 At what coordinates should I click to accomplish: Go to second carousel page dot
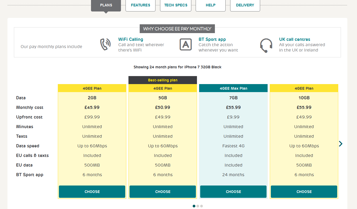(x=198, y=206)
